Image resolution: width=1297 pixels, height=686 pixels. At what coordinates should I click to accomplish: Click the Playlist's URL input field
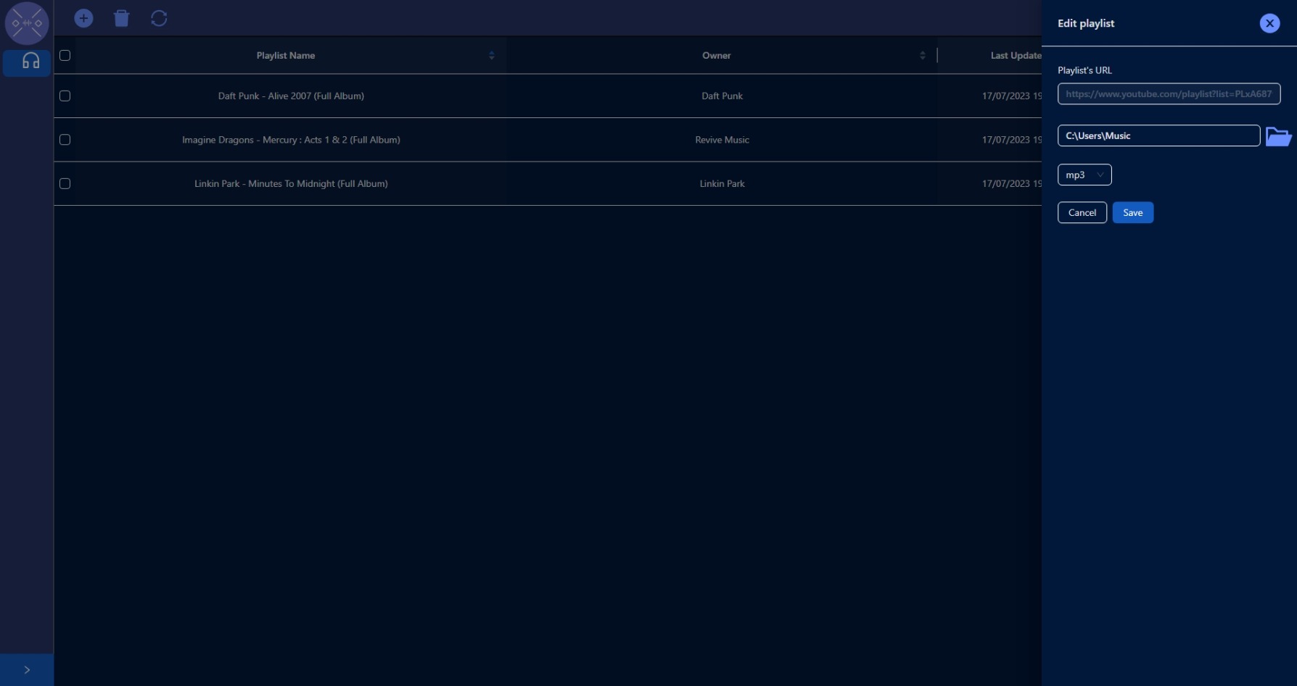[x=1169, y=94]
